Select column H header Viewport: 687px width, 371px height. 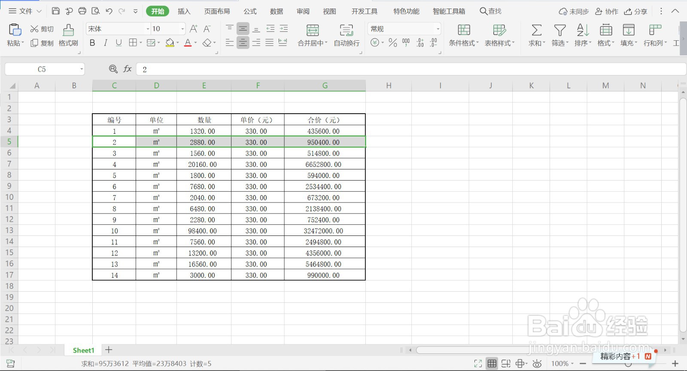(389, 85)
